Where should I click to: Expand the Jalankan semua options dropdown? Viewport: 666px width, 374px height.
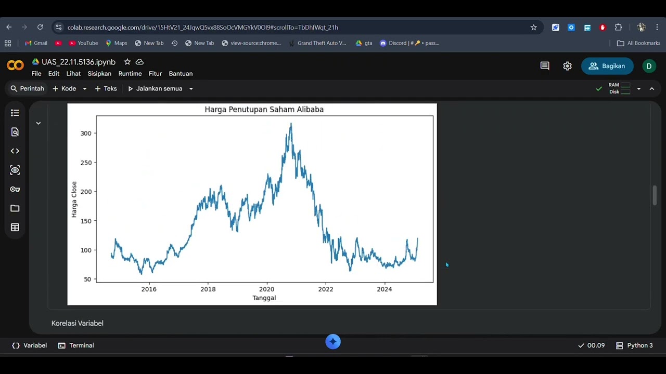click(x=191, y=89)
